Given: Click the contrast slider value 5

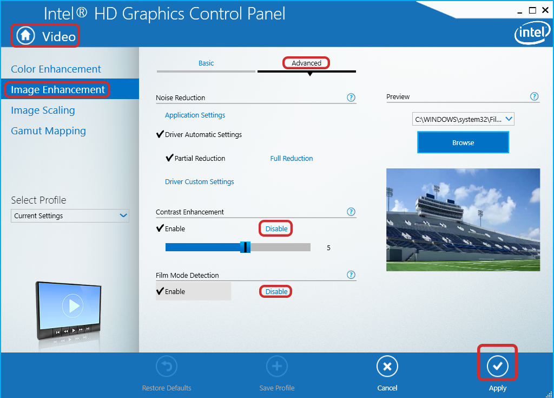Looking at the screenshot, I should click(x=328, y=247).
